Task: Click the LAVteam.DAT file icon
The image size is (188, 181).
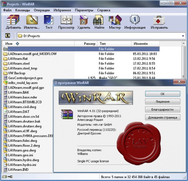Action: (x=5, y=111)
